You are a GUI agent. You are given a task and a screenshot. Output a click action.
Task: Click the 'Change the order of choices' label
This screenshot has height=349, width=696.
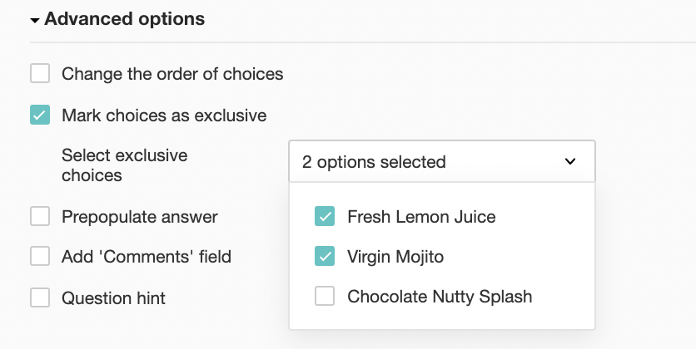point(172,74)
